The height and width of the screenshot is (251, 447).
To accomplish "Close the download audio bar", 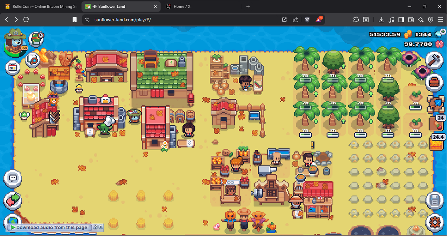I will click(101, 228).
